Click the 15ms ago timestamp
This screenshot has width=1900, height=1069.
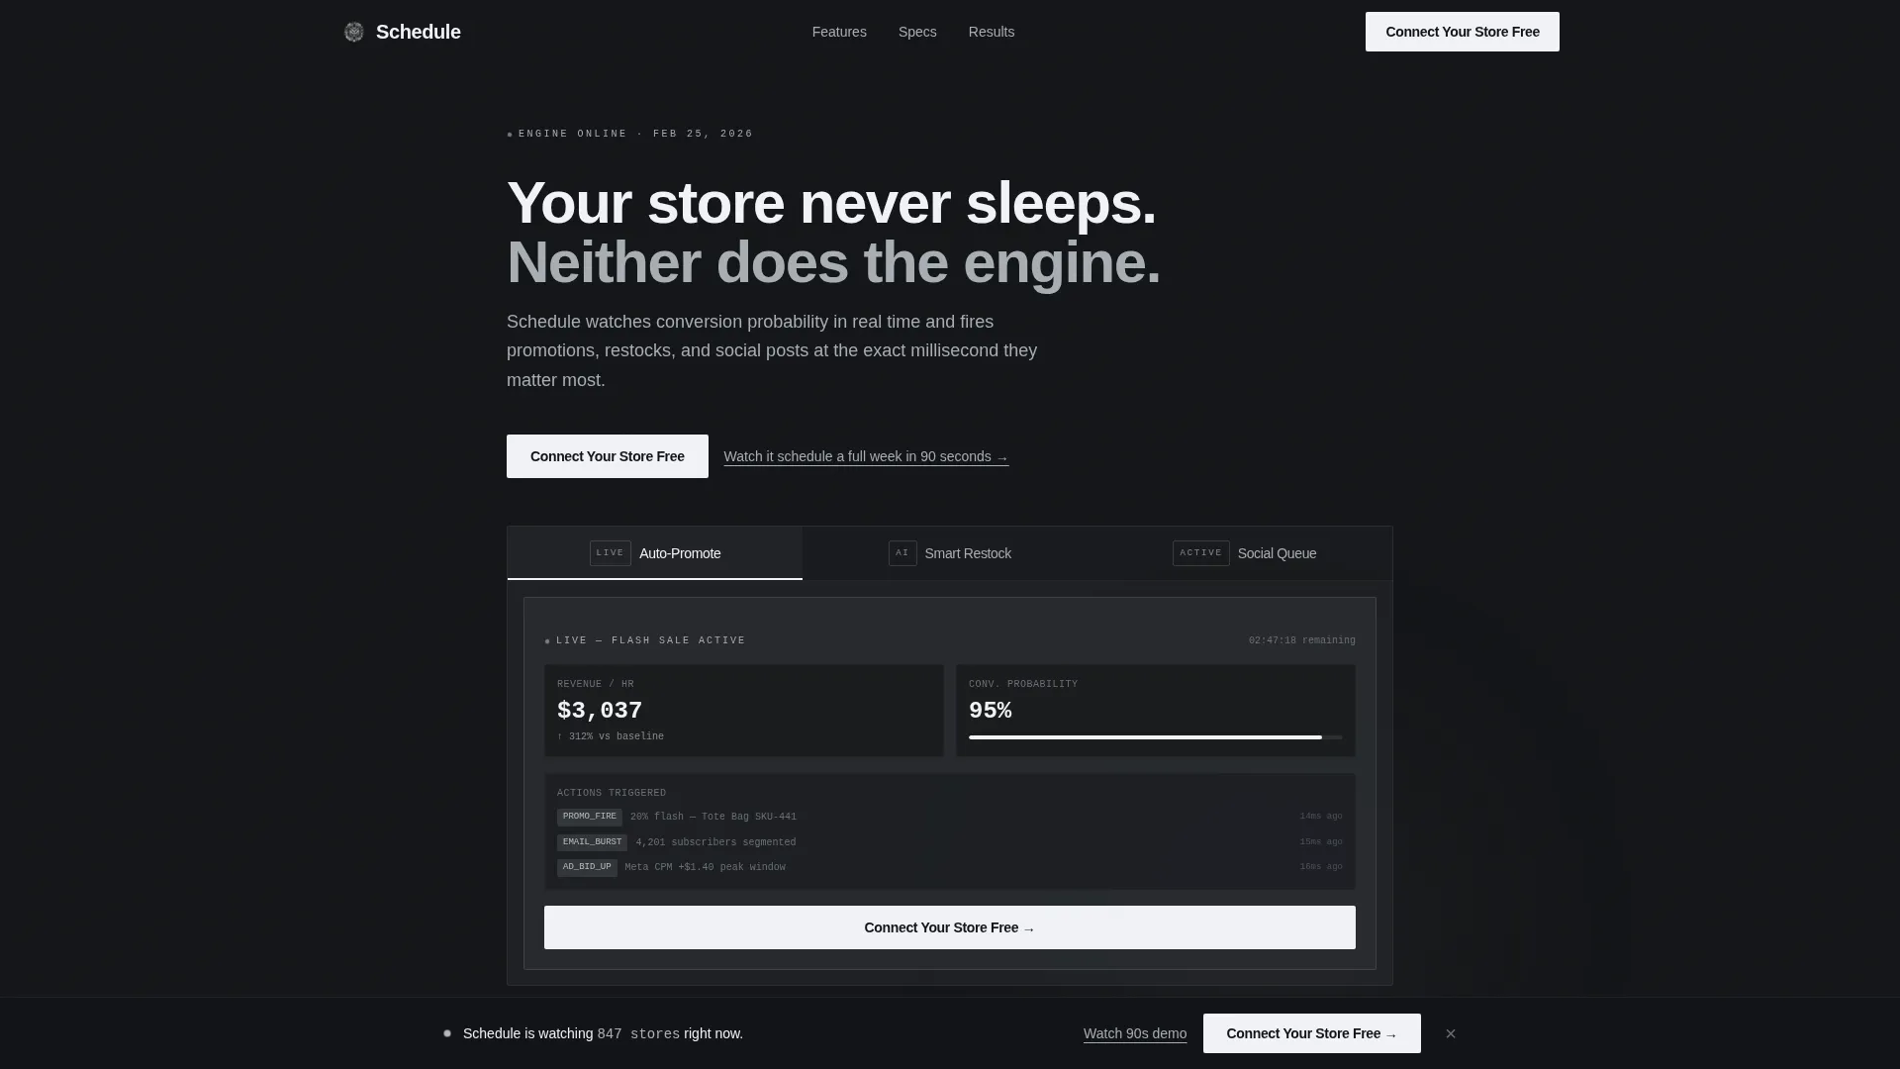(1321, 842)
